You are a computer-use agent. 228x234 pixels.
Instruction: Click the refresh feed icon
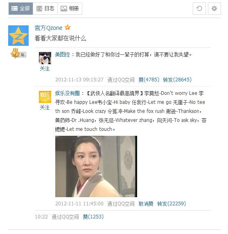pyautogui.click(x=199, y=9)
